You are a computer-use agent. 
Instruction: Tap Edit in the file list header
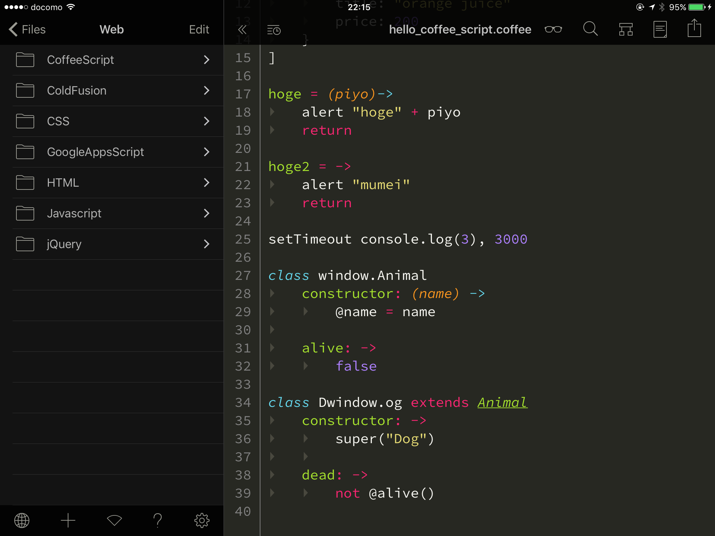199,29
